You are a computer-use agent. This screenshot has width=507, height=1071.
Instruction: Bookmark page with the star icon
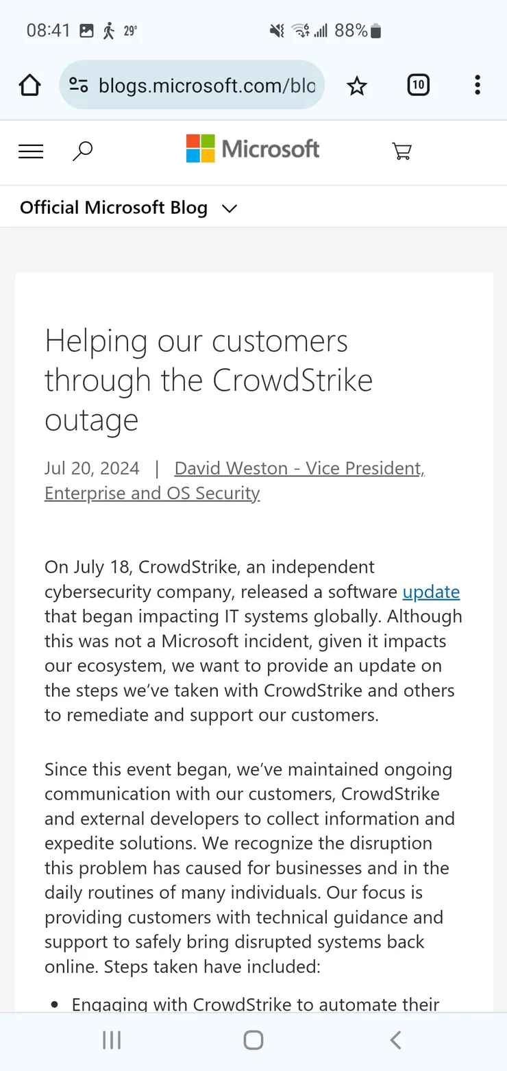[357, 86]
